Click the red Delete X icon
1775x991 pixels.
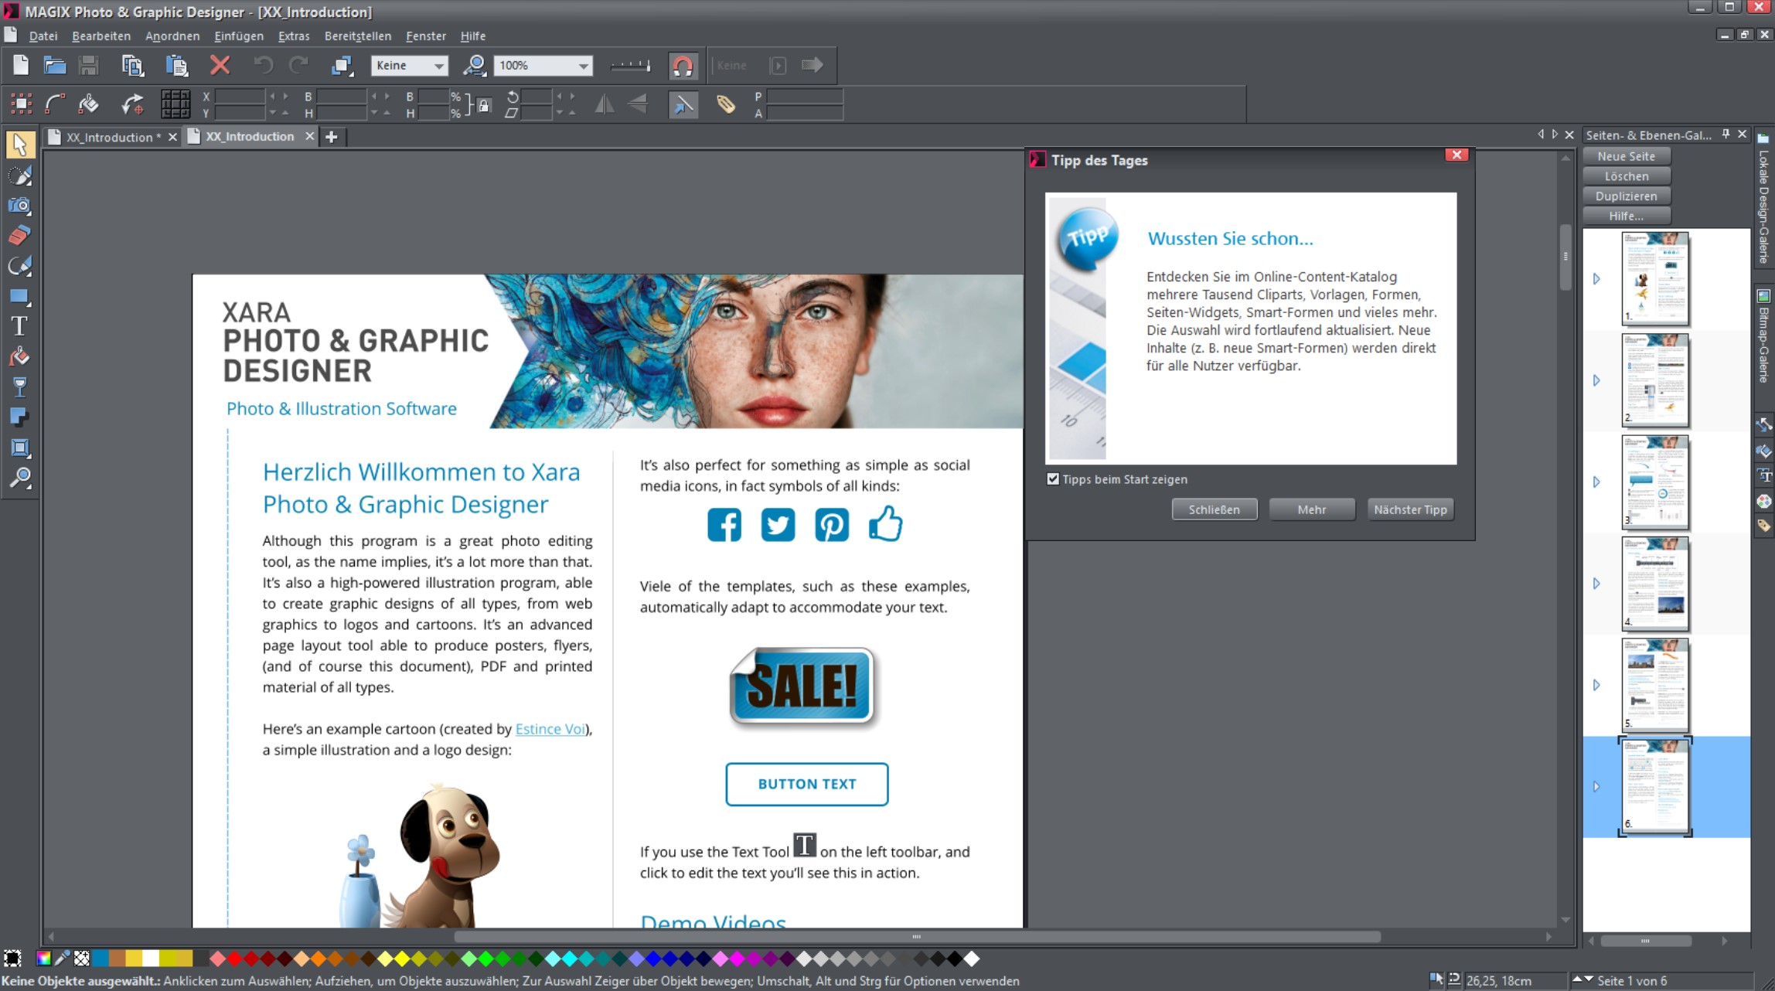pos(220,66)
